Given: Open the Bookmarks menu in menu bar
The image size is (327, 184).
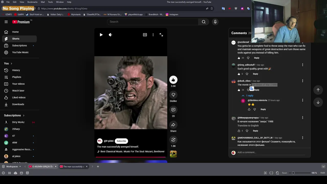Looking at the screenshot, I should (32, 2).
